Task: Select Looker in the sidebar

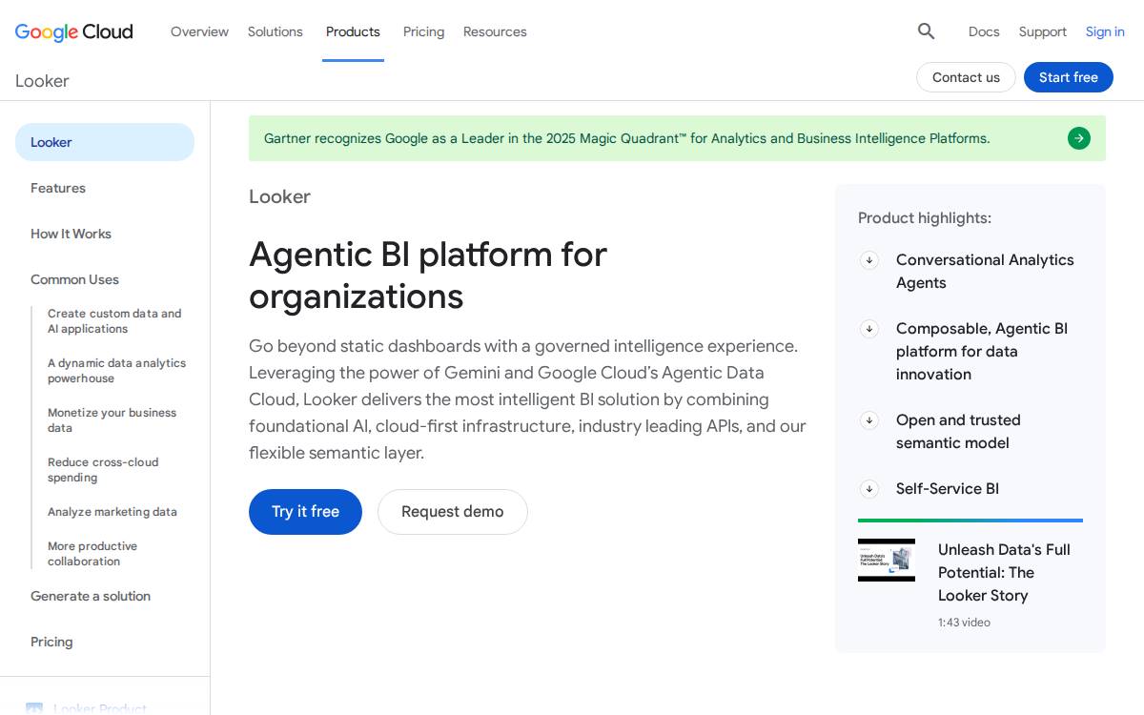Action: (105, 142)
